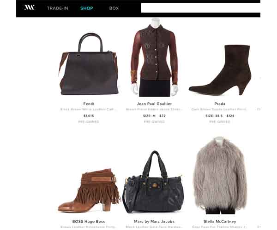This screenshot has width=277, height=230.
Task: Open the Prada suede boot image
Action: pyautogui.click(x=220, y=70)
